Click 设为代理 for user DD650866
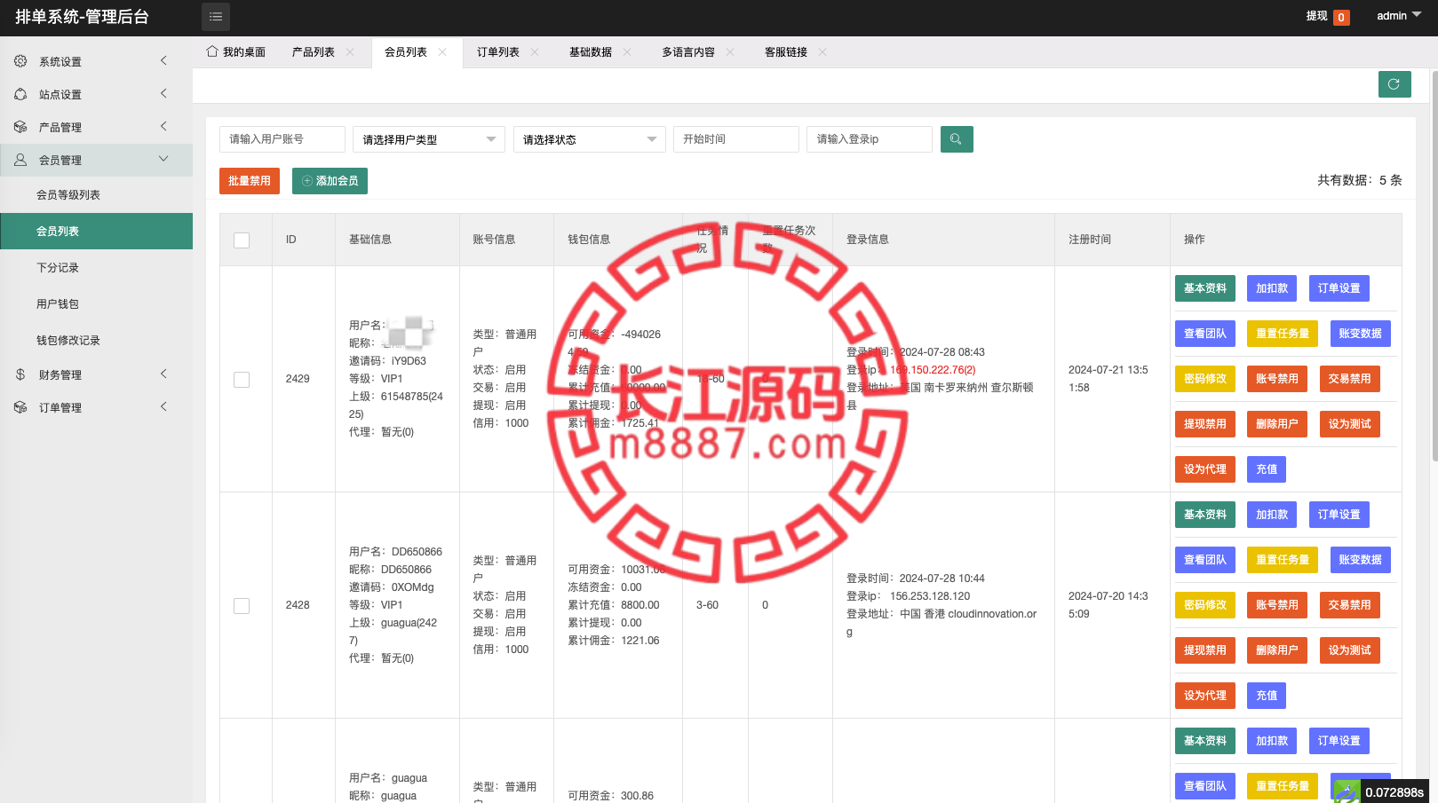 1205,696
